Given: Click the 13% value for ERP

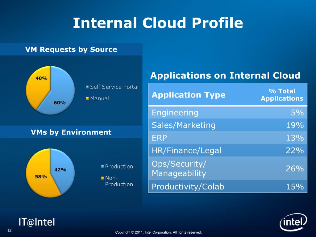Looking at the screenshot, I should pos(295,138).
